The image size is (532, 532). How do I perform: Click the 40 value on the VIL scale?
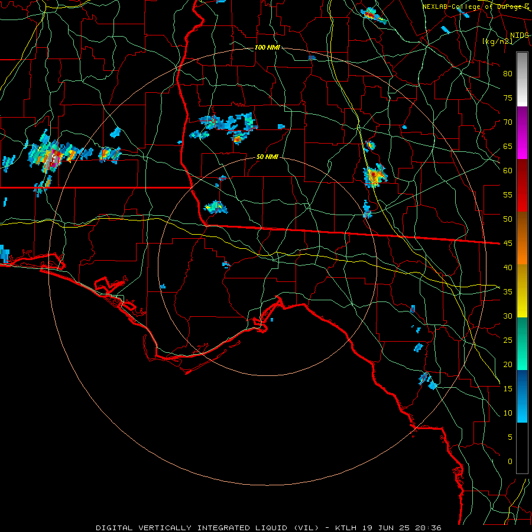(x=508, y=268)
